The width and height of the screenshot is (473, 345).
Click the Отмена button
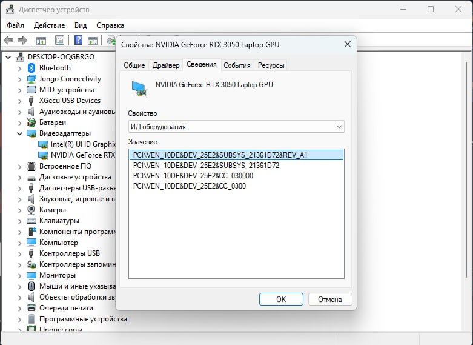tap(330, 299)
